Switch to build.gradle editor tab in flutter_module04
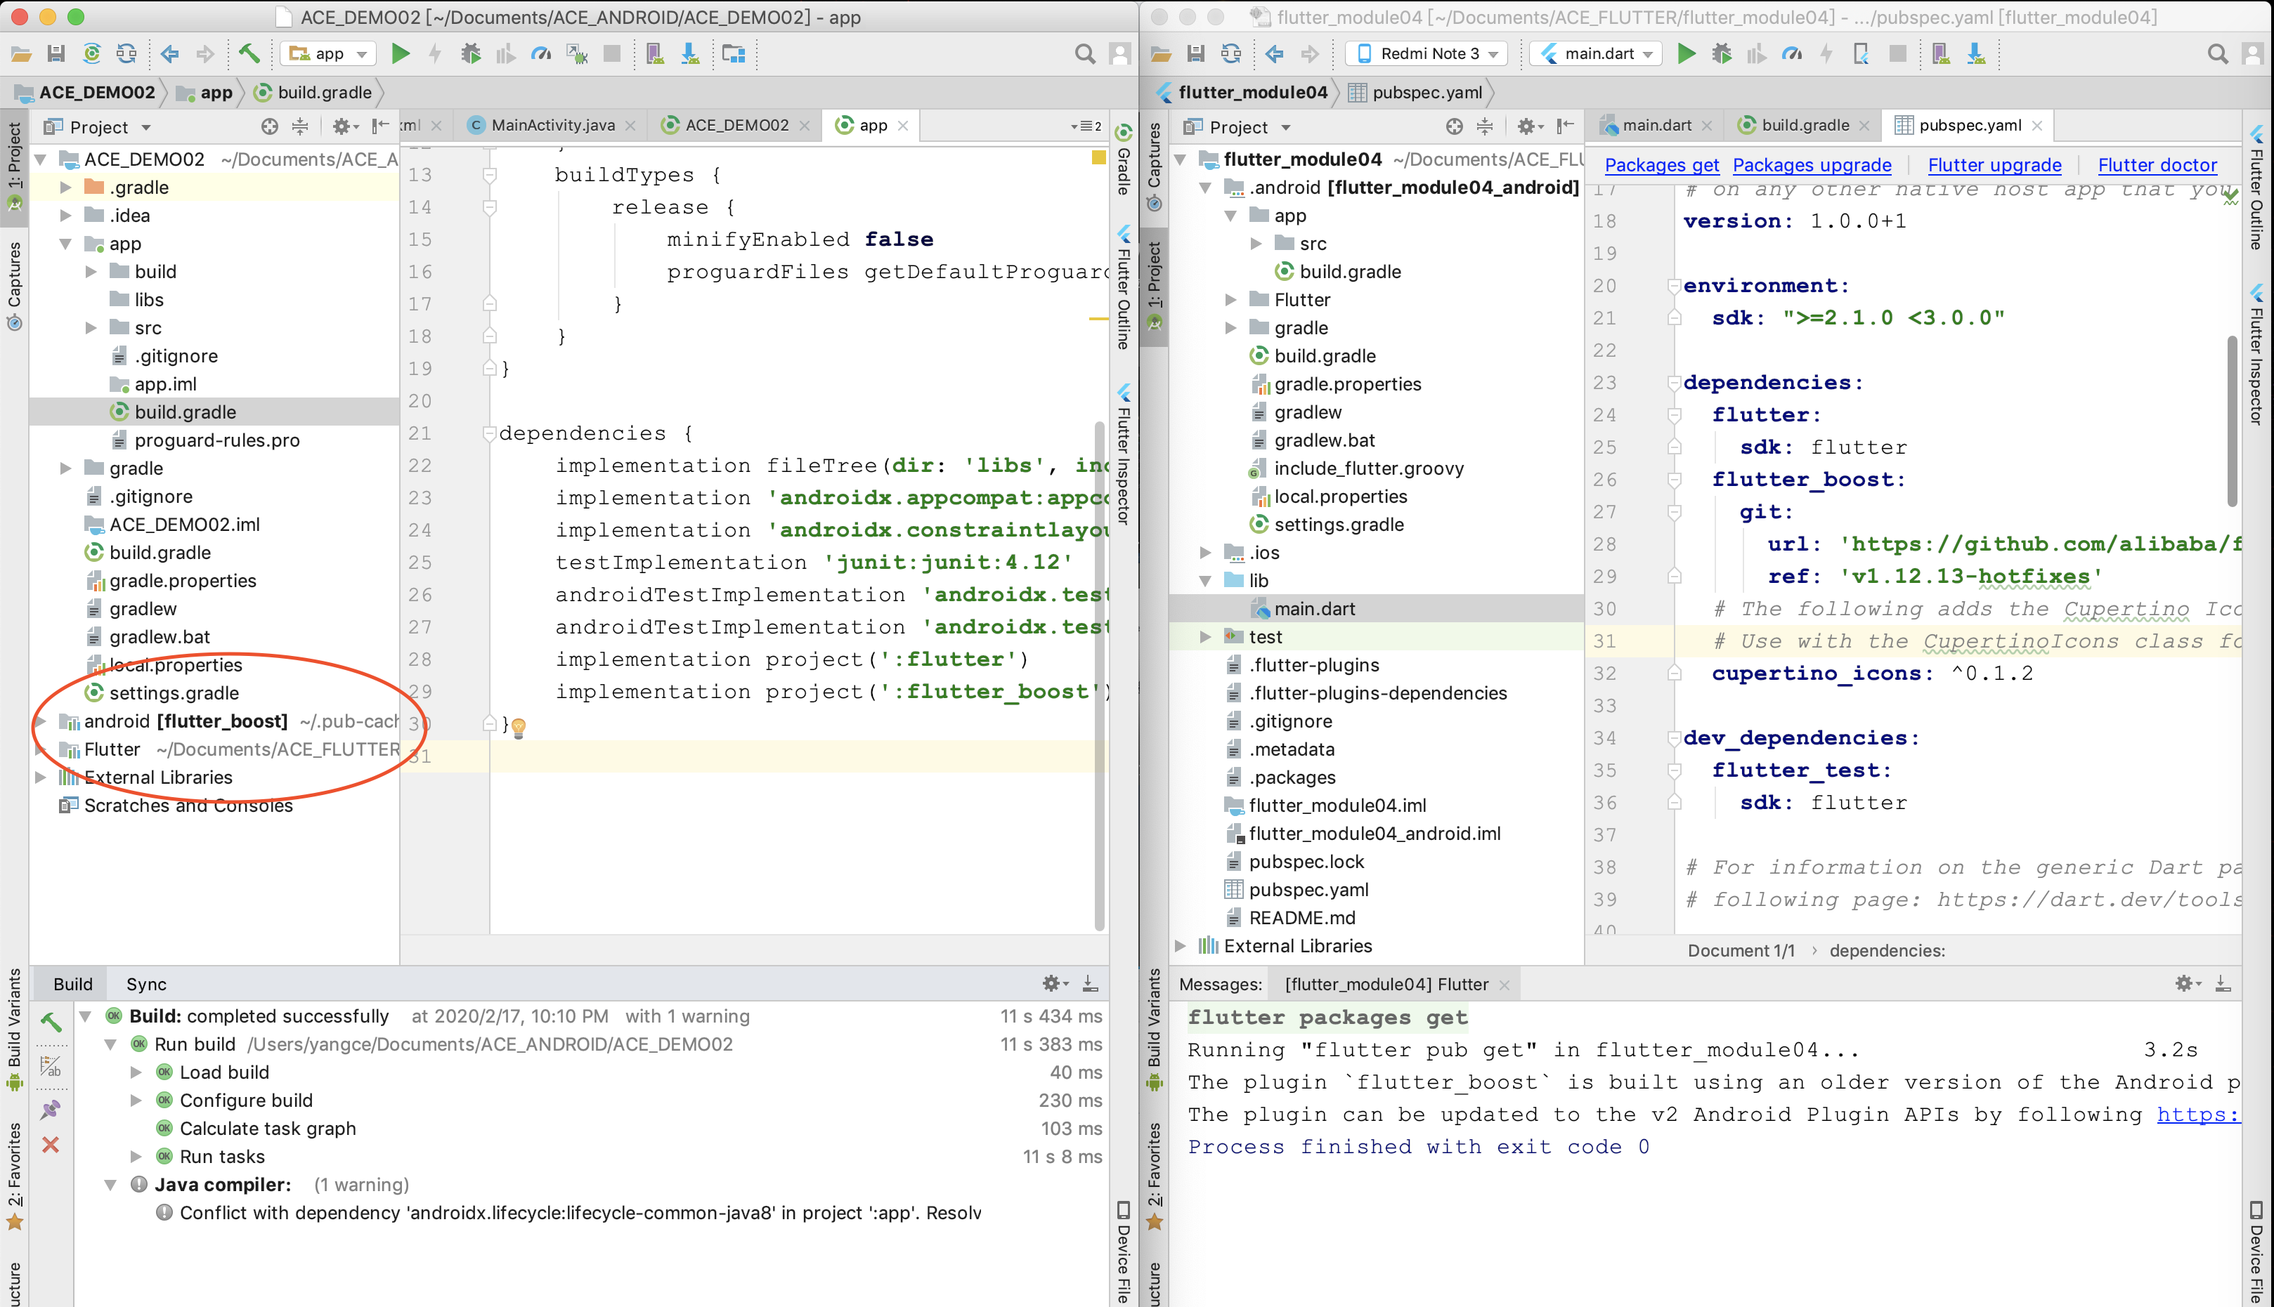Screen dimensions: 2274x1307 tap(1803, 126)
